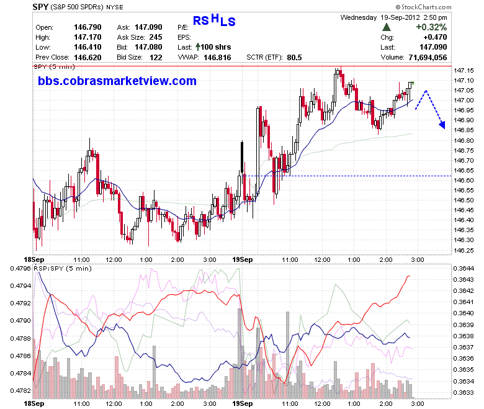The width and height of the screenshot is (484, 409).
Task: Click the RSP:SPY (5 min) indicator label
Action: pyautogui.click(x=63, y=268)
